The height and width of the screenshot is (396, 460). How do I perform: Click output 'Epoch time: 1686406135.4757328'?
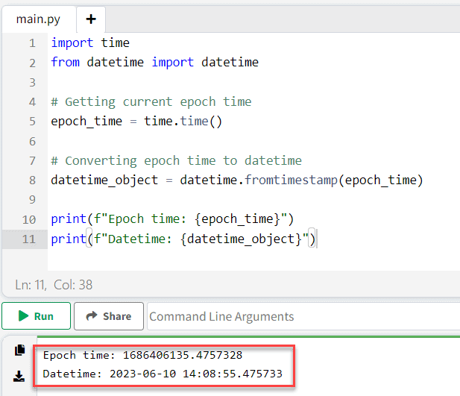[142, 355]
